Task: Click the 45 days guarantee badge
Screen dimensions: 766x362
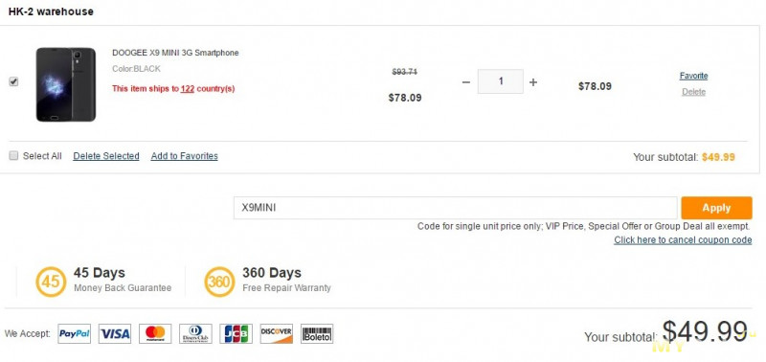Action: pos(51,282)
